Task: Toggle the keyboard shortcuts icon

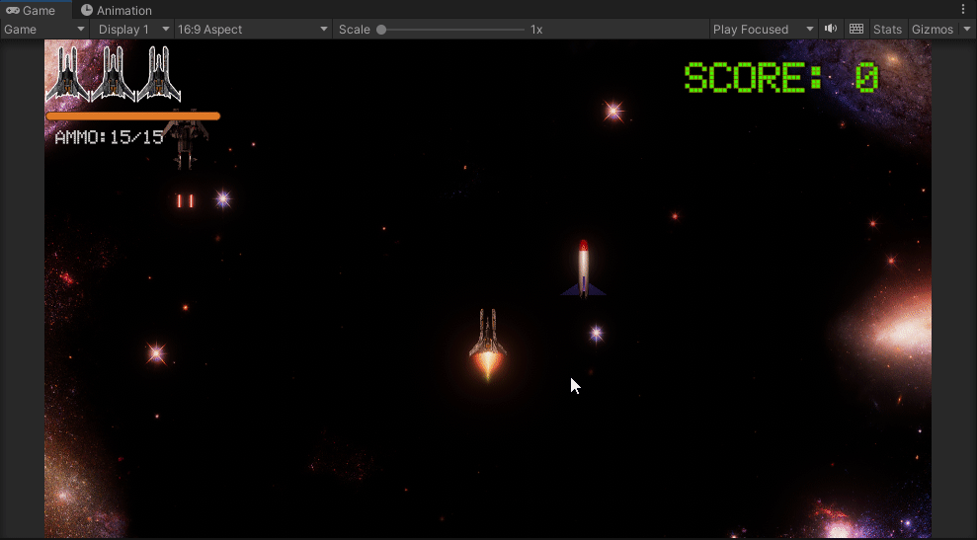Action: (856, 29)
